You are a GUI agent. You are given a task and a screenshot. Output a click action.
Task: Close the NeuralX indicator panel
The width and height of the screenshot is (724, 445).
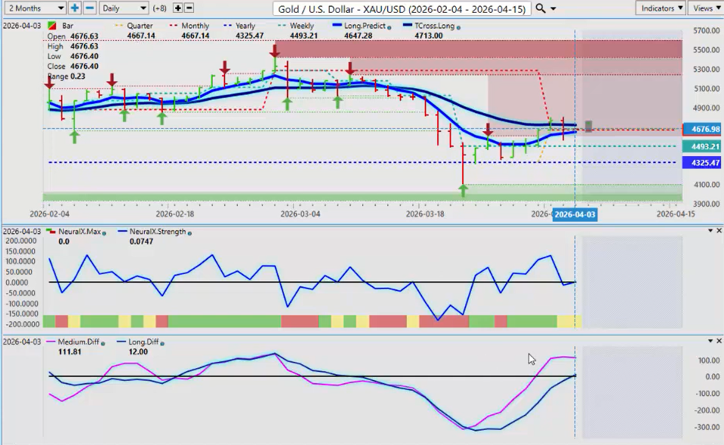pos(719,230)
